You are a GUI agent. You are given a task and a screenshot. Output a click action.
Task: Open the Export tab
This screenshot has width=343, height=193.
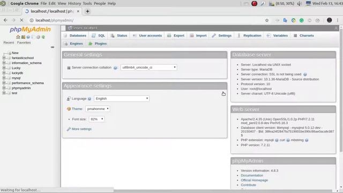176,35
